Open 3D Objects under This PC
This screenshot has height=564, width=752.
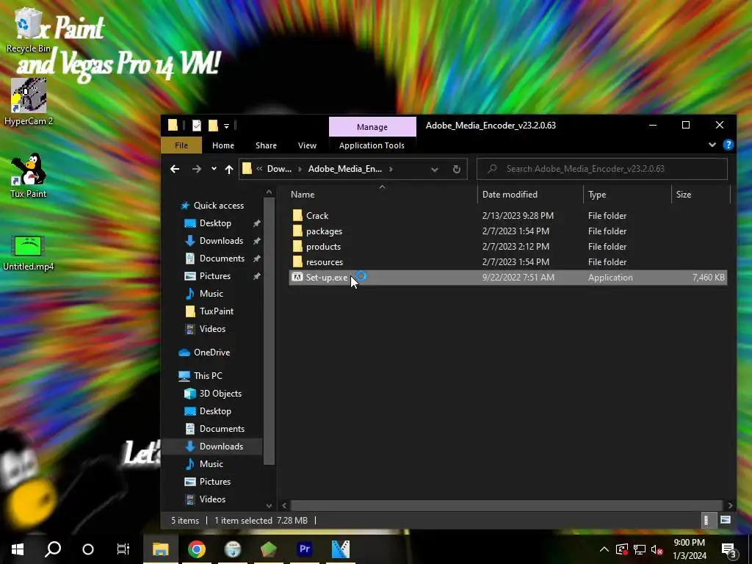[220, 394]
